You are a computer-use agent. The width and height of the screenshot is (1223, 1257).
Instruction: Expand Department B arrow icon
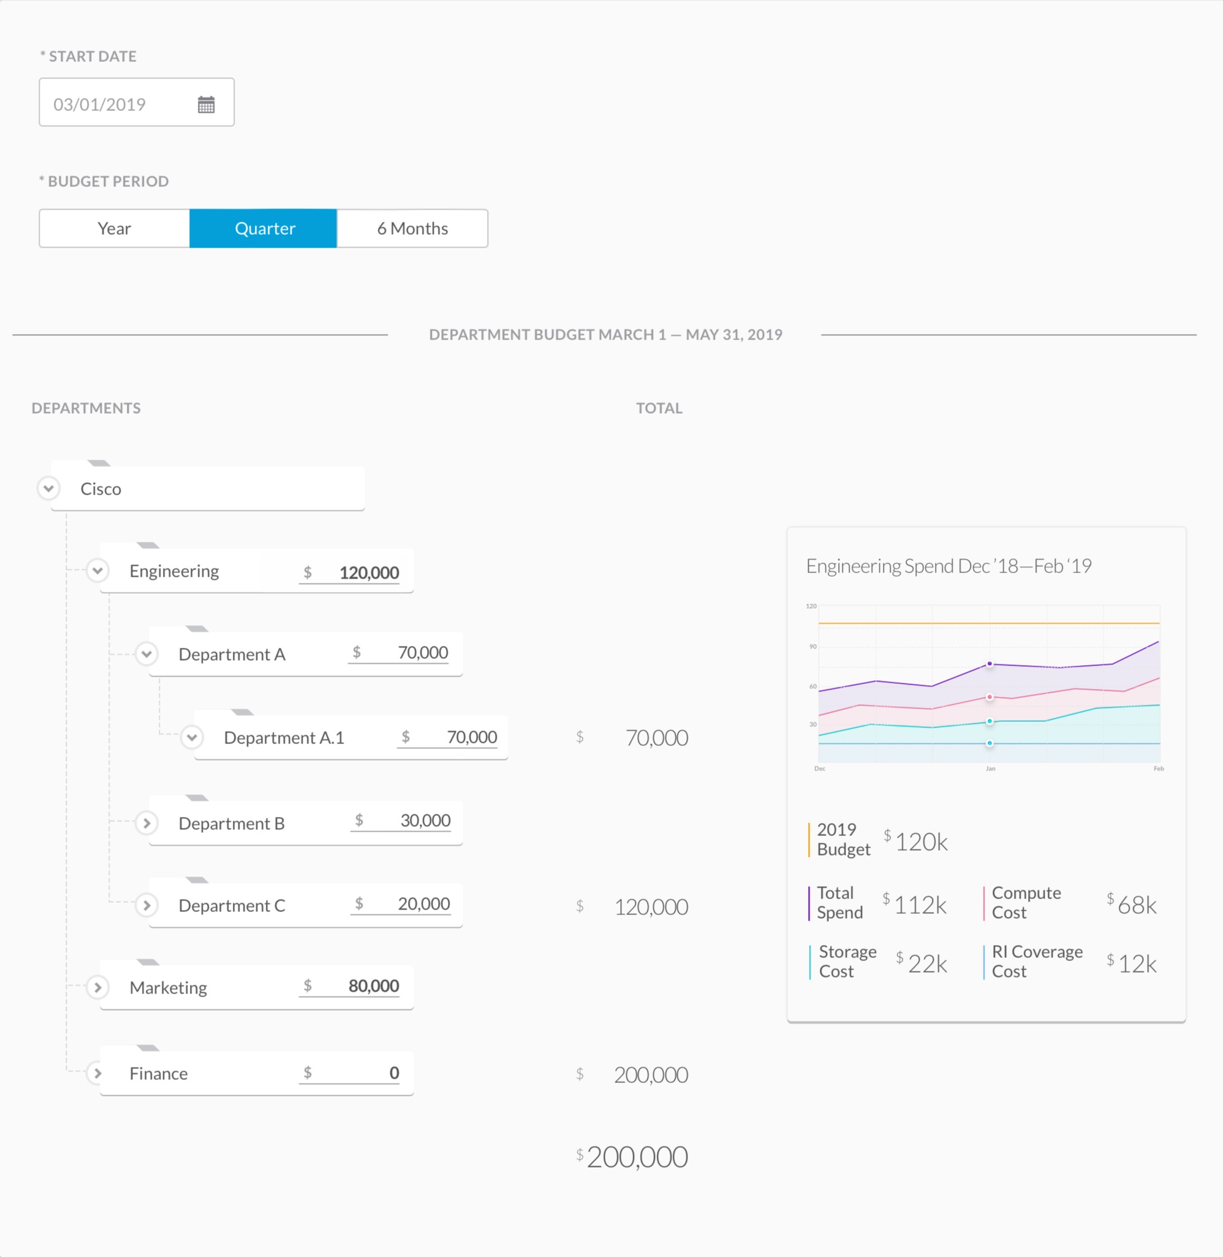[x=146, y=823]
